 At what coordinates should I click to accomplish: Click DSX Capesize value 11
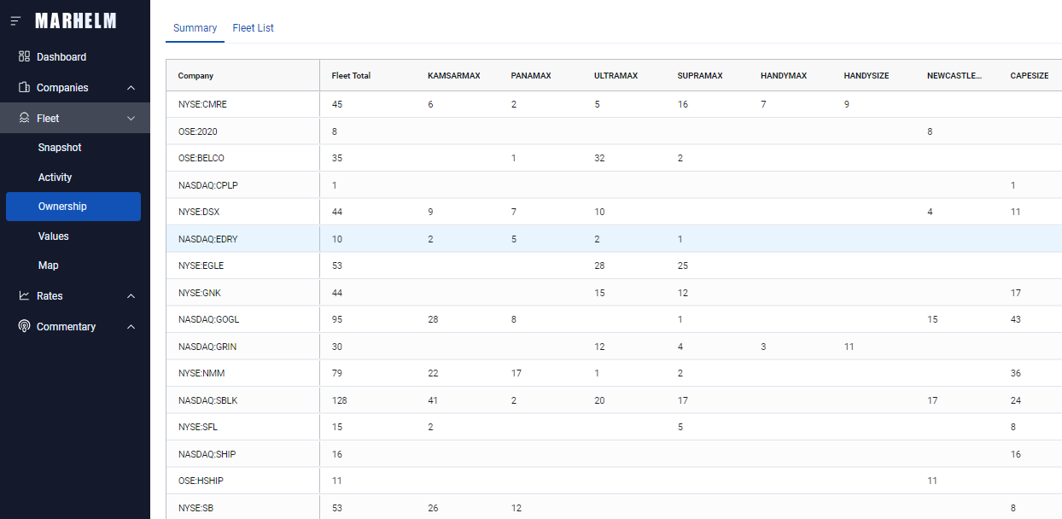(x=1016, y=212)
